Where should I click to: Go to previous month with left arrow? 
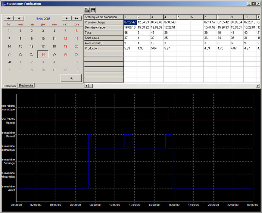click(x=19, y=18)
